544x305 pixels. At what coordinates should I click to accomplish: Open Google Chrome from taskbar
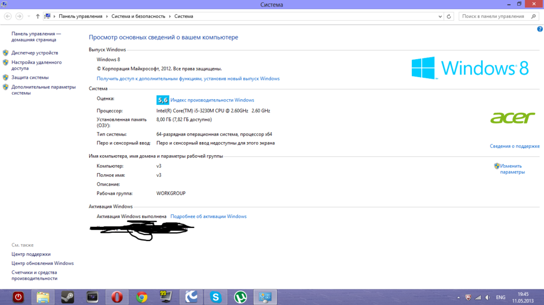tap(142, 297)
